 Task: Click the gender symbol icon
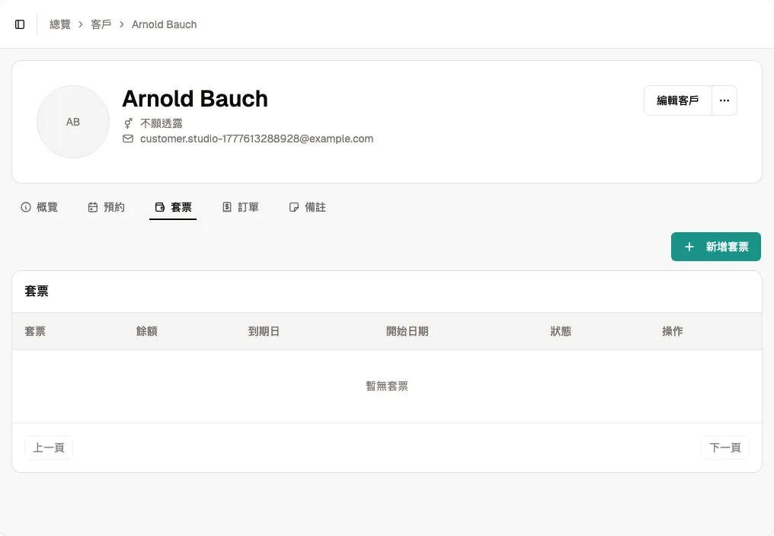(x=128, y=123)
